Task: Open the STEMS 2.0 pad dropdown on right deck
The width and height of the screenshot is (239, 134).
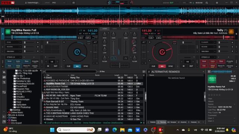Action: pyautogui.click(x=208, y=57)
